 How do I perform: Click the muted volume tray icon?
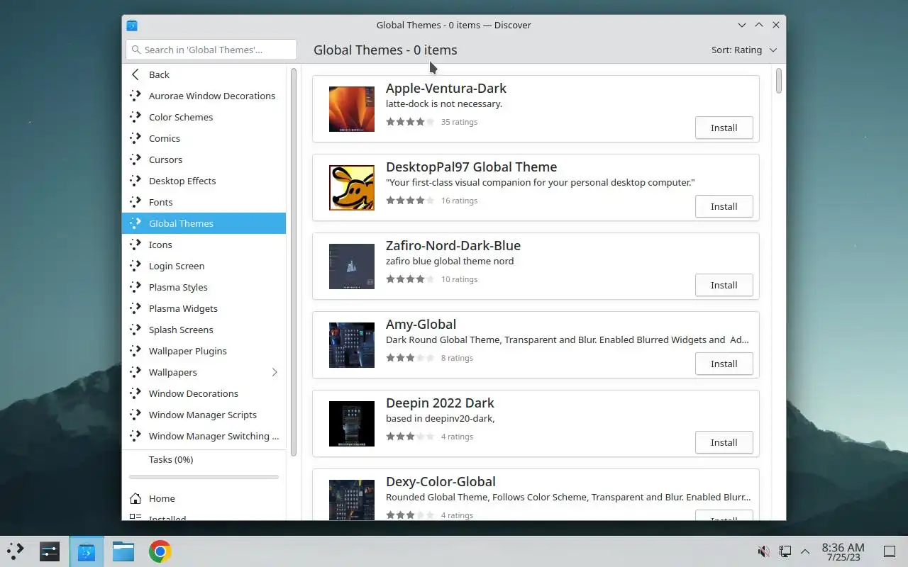coord(764,551)
